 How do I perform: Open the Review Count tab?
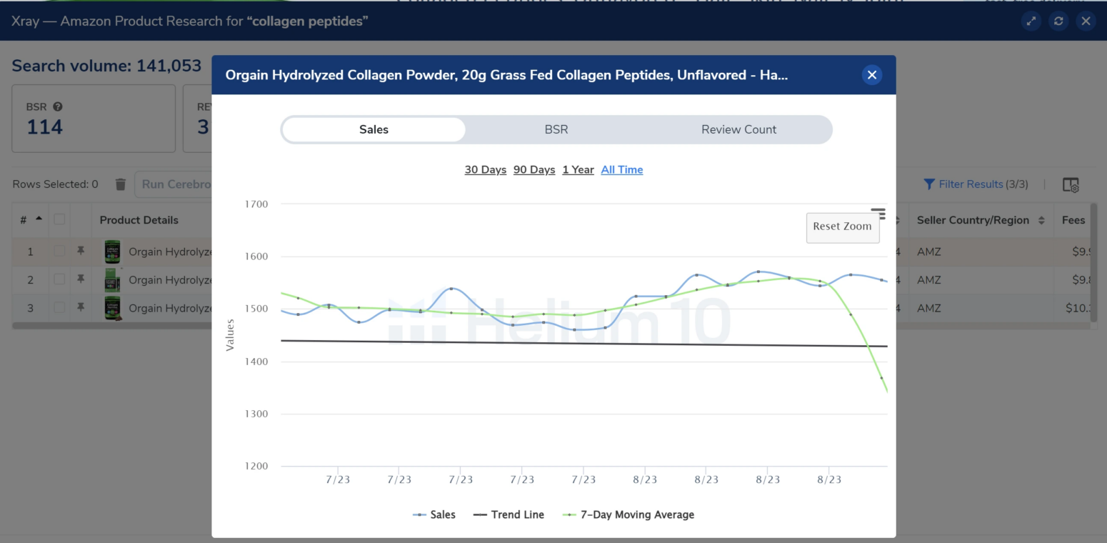[x=738, y=129]
